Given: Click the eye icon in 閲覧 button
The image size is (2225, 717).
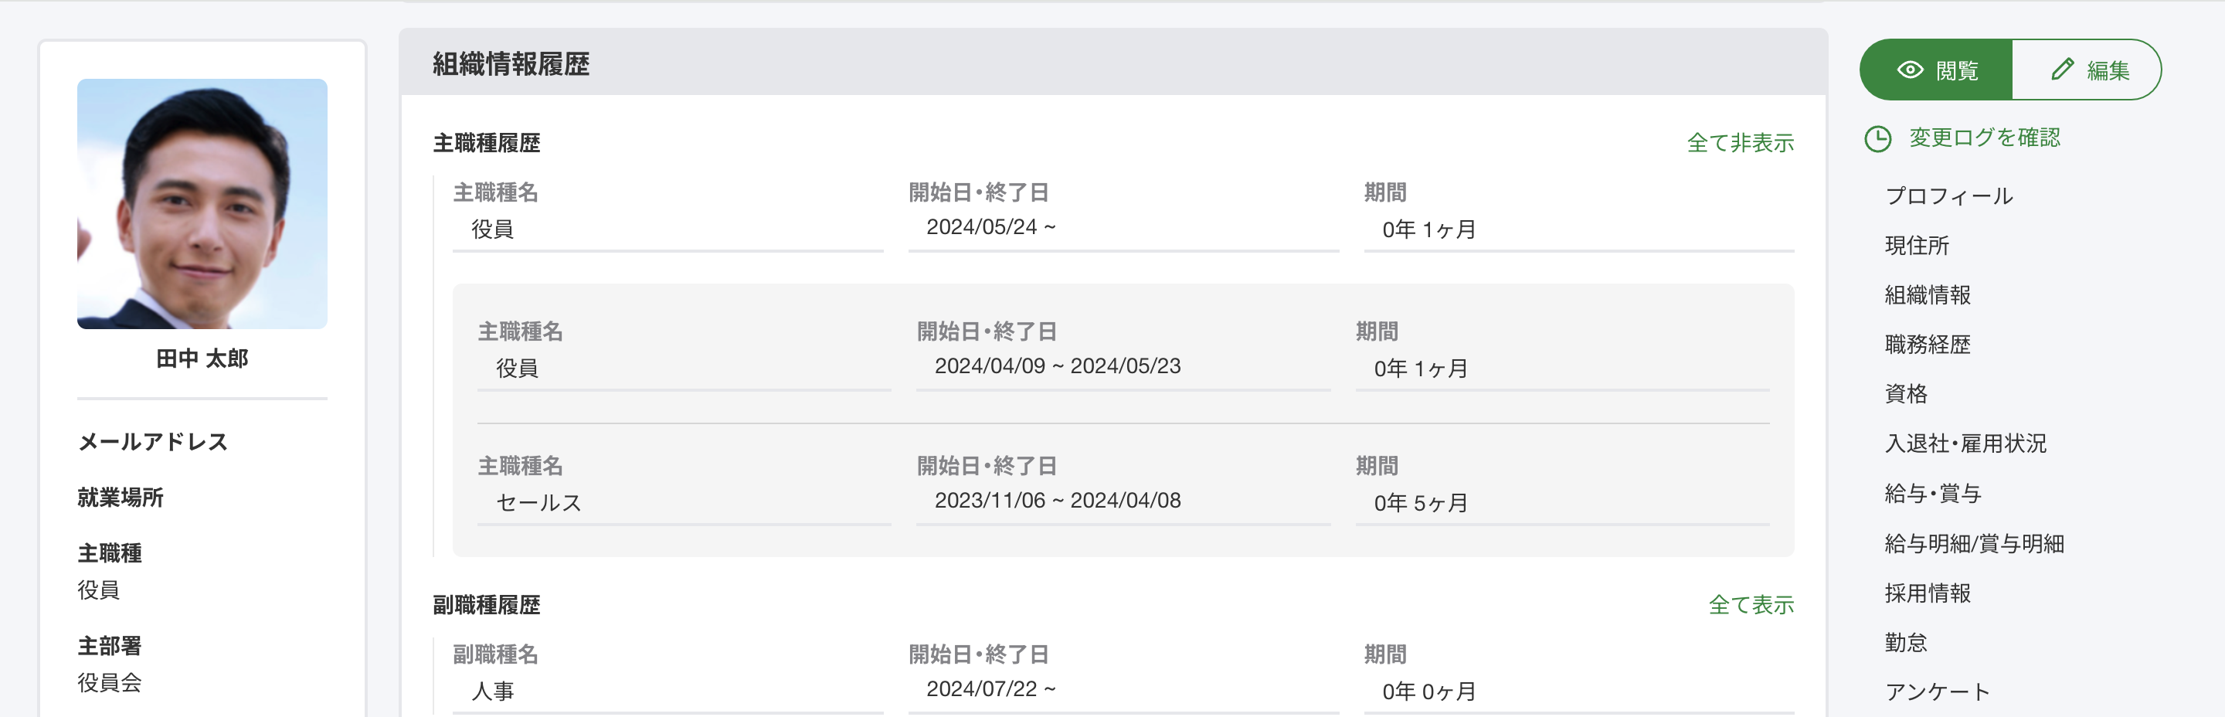Looking at the screenshot, I should [1910, 70].
